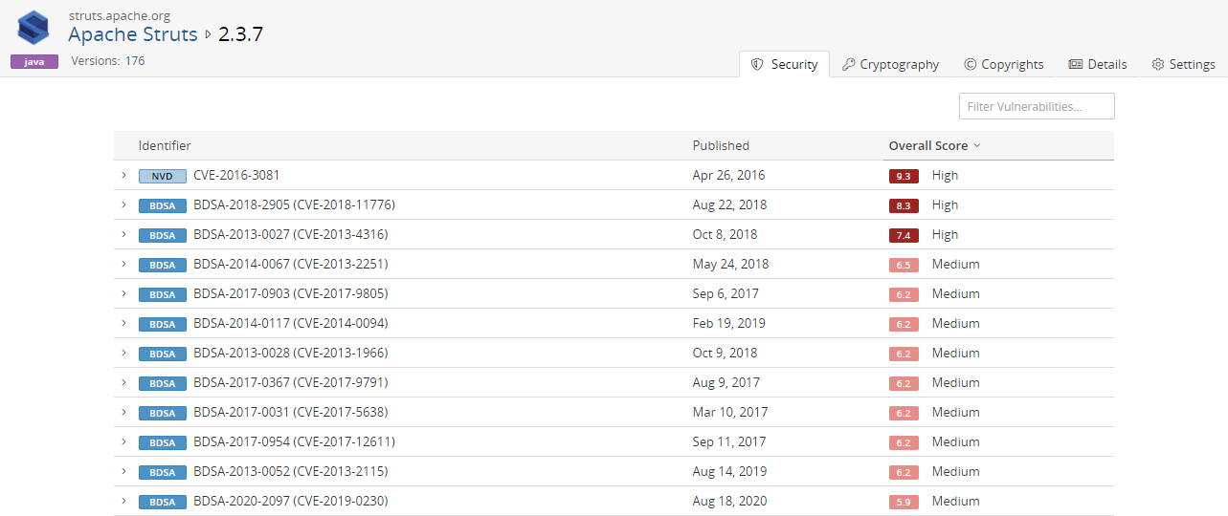Click identifier BDSA-2014-0117 (CVE-2014-0094)

click(x=291, y=323)
